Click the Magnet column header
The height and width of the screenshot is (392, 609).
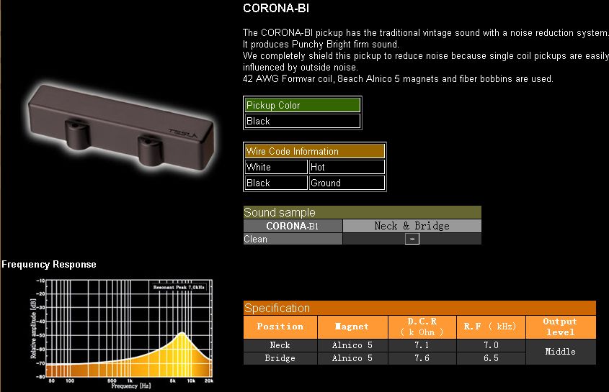[352, 327]
